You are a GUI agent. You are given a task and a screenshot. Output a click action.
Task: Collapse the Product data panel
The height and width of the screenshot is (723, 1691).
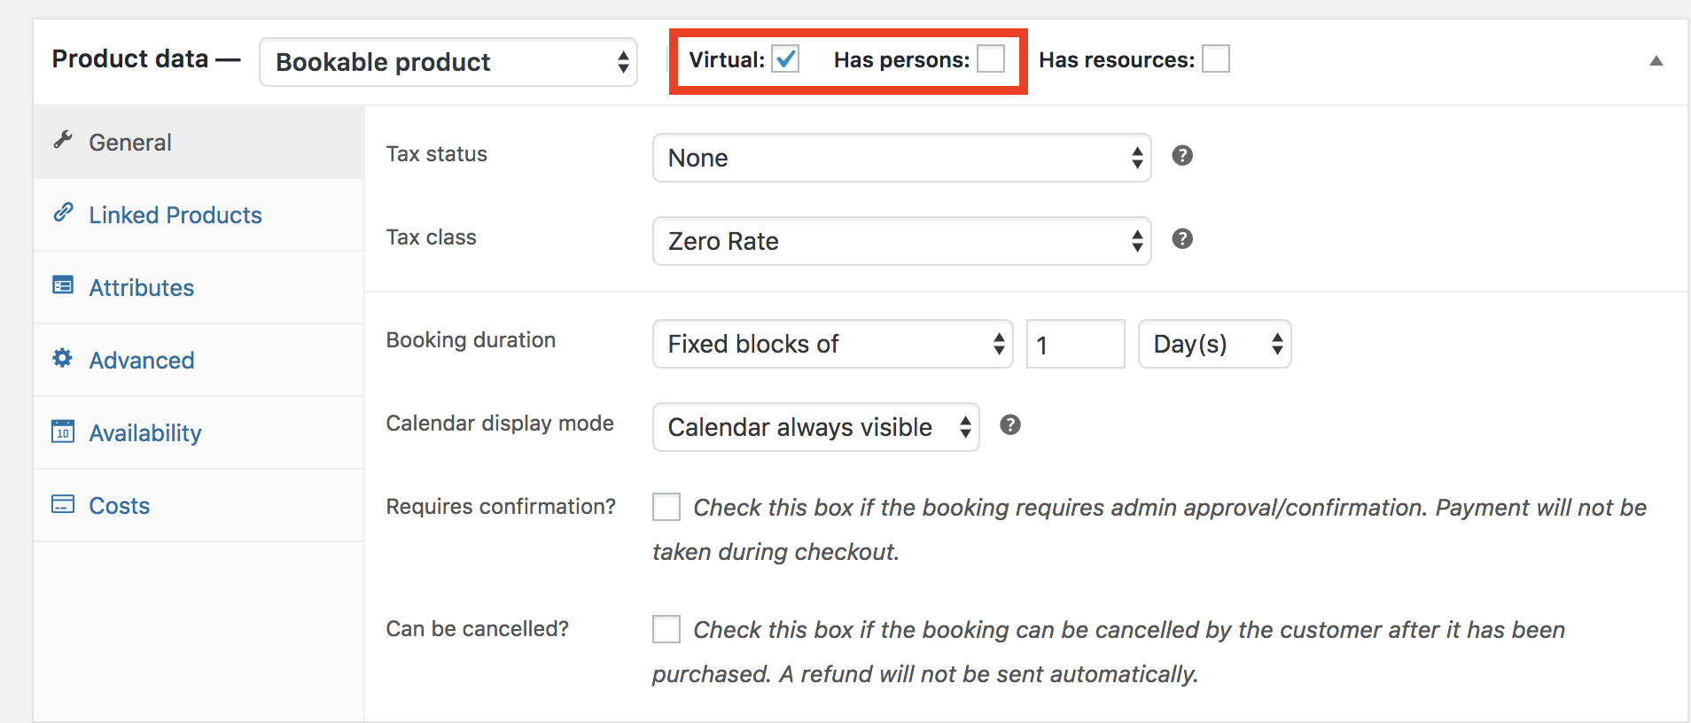point(1656,61)
